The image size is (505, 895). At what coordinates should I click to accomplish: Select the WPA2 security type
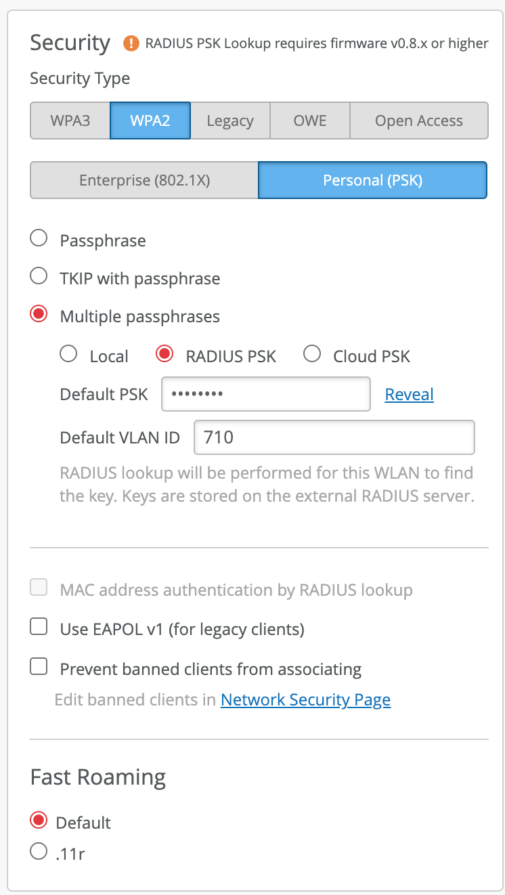click(150, 121)
